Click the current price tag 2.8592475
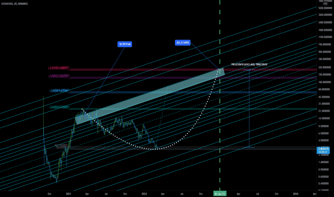334x197 pixels. pos(323,149)
